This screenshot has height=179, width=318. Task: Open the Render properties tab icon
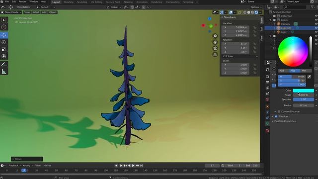tap(267, 77)
